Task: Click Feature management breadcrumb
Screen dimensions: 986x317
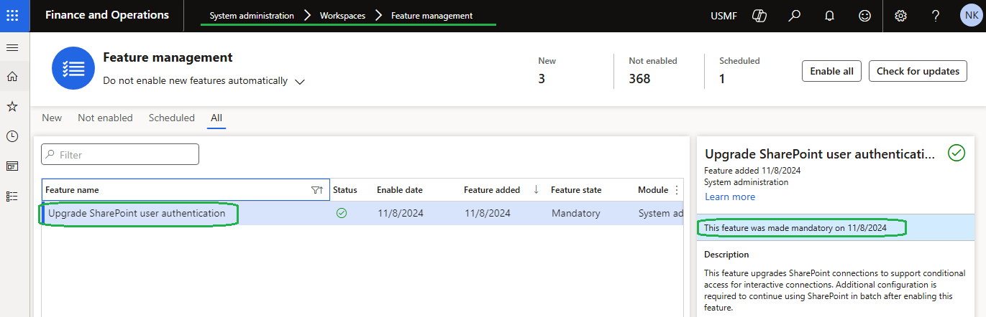Action: click(x=432, y=15)
